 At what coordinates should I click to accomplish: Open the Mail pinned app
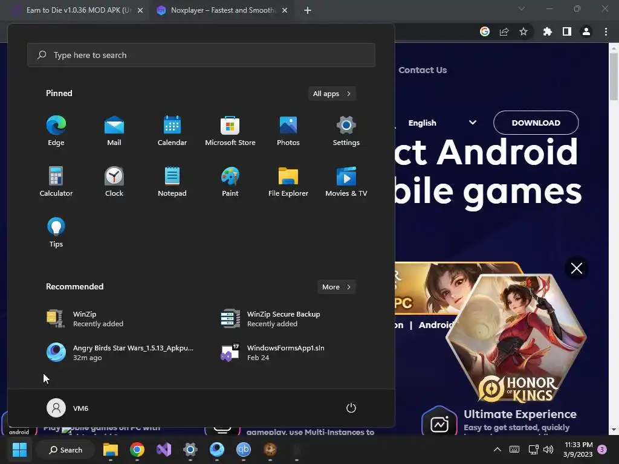[x=114, y=131]
